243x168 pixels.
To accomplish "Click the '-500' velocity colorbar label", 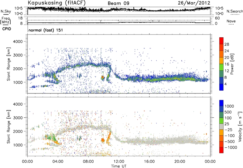I will (x=229, y=142).
